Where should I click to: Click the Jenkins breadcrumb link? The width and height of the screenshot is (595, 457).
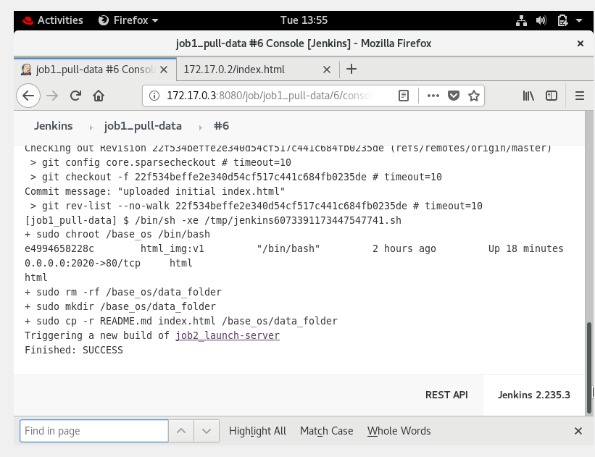point(53,126)
